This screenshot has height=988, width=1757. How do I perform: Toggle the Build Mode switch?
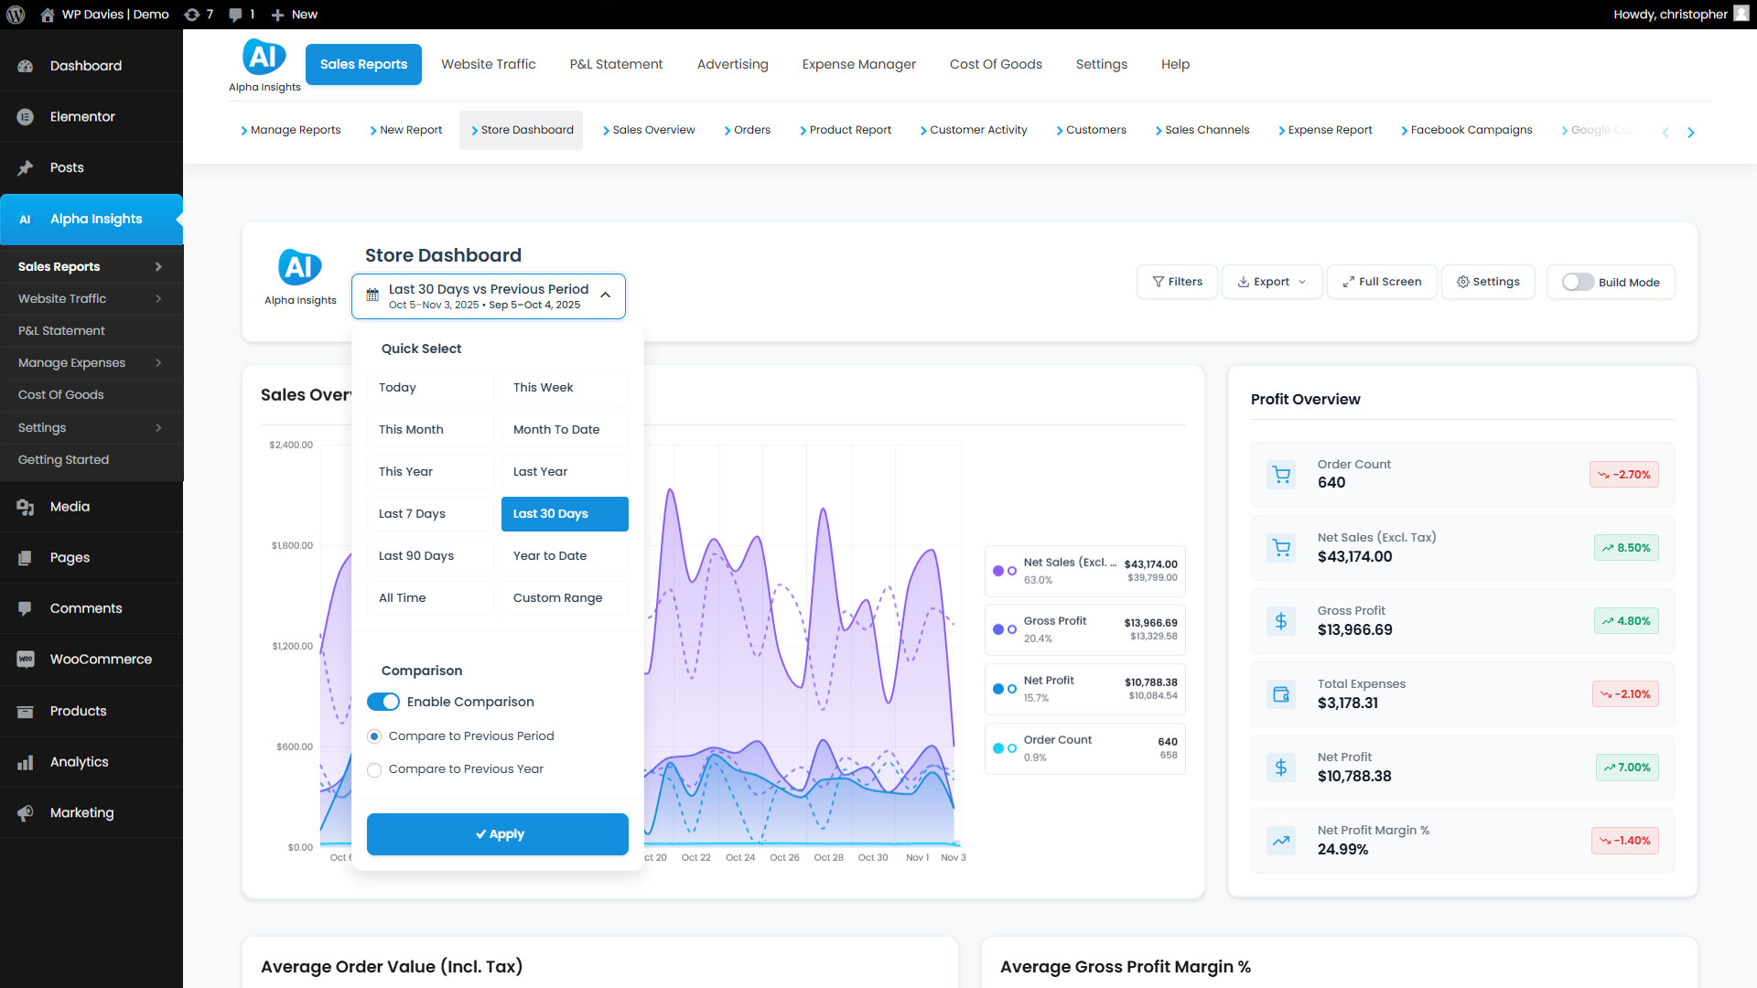(x=1578, y=283)
